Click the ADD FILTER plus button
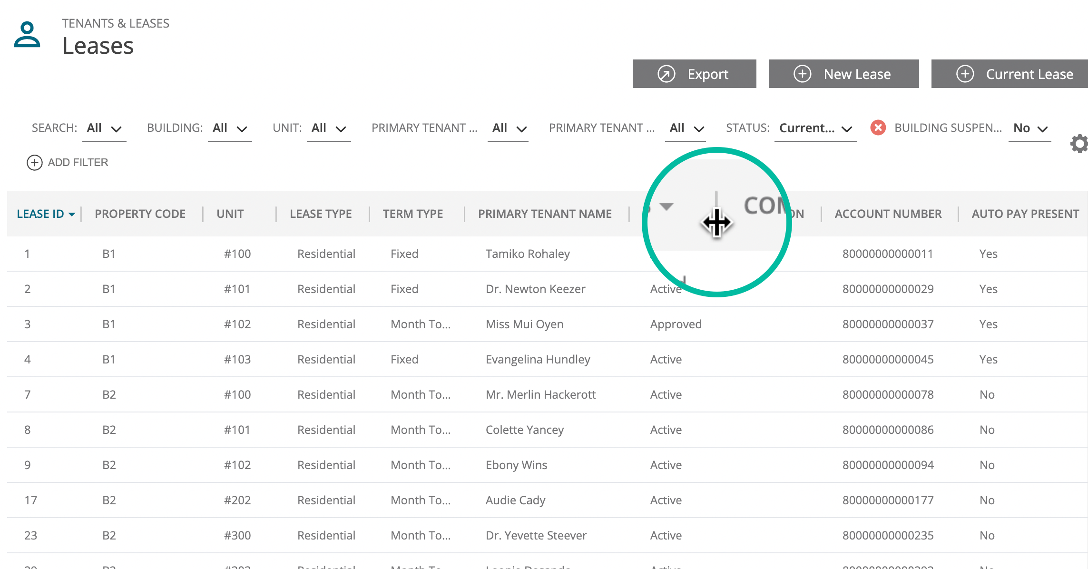Image resolution: width=1088 pixels, height=569 pixels. pos(34,163)
